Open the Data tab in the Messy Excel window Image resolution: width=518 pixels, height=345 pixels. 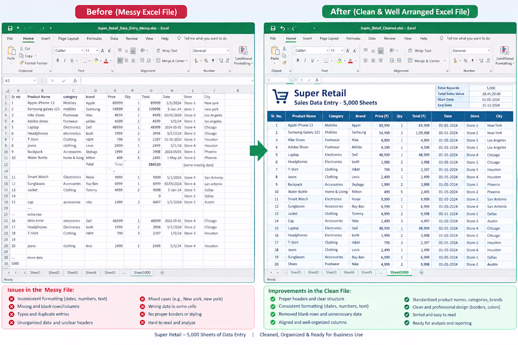click(114, 39)
